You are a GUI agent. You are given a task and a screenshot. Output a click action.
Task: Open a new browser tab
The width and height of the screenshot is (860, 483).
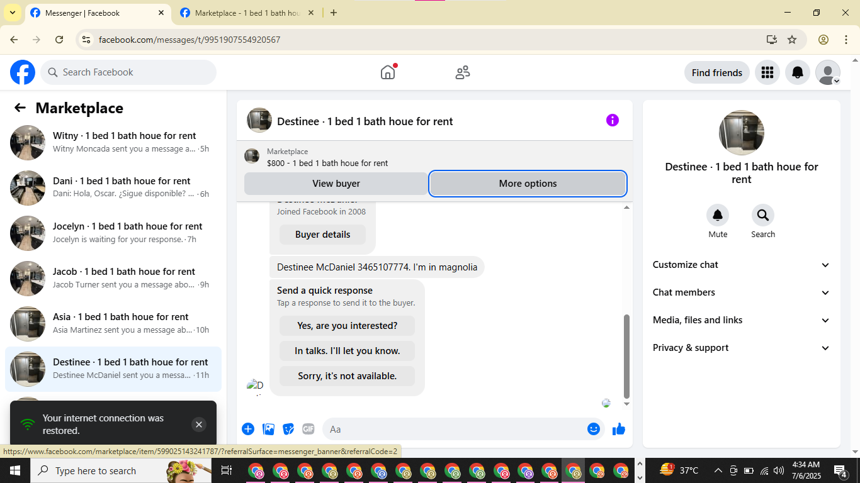pos(334,13)
